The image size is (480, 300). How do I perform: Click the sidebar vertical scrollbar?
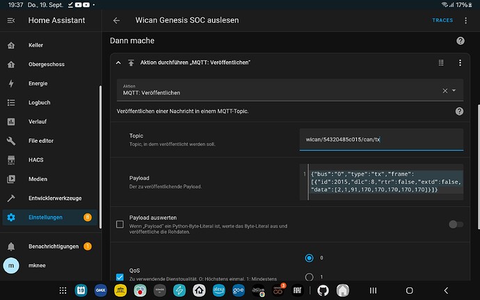pyautogui.click(x=100, y=157)
